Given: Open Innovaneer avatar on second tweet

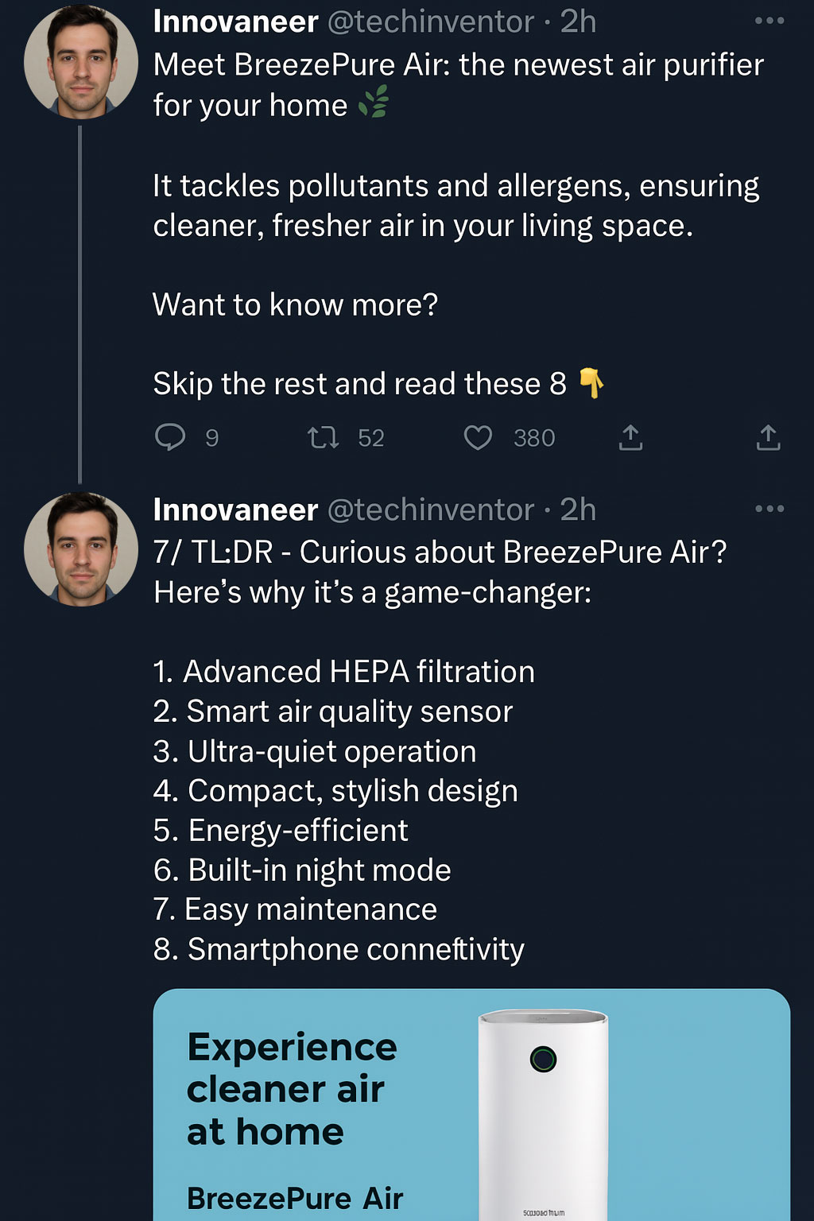Looking at the screenshot, I should coord(80,549).
